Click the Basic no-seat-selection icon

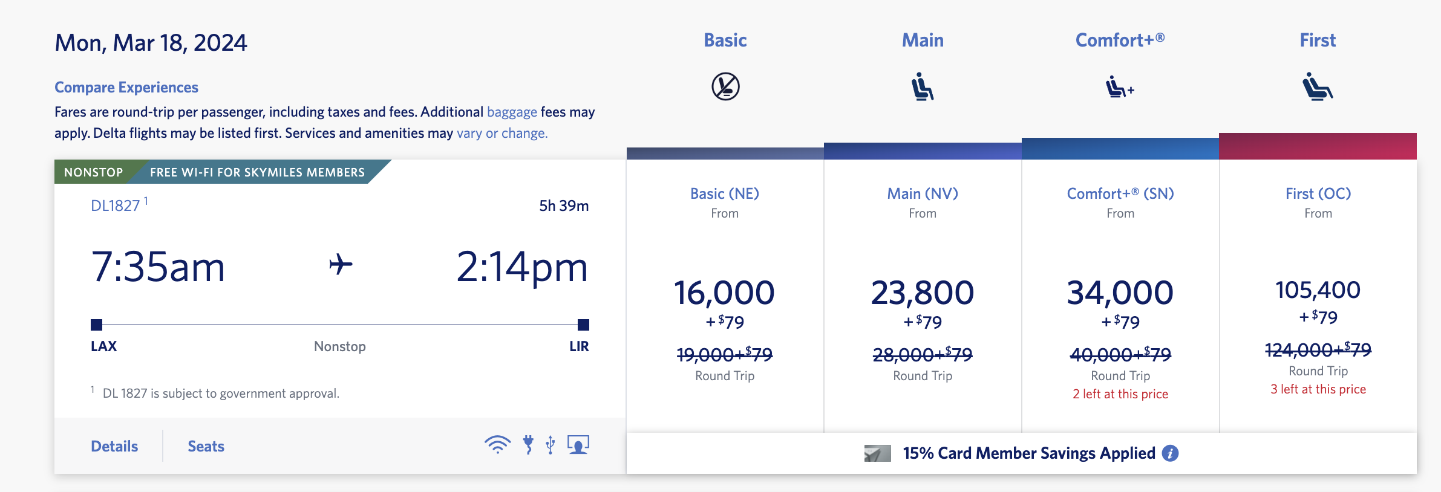click(x=725, y=86)
